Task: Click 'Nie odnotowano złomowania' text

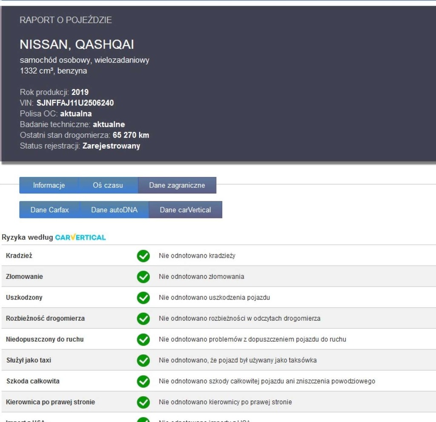Action: pos(201,277)
